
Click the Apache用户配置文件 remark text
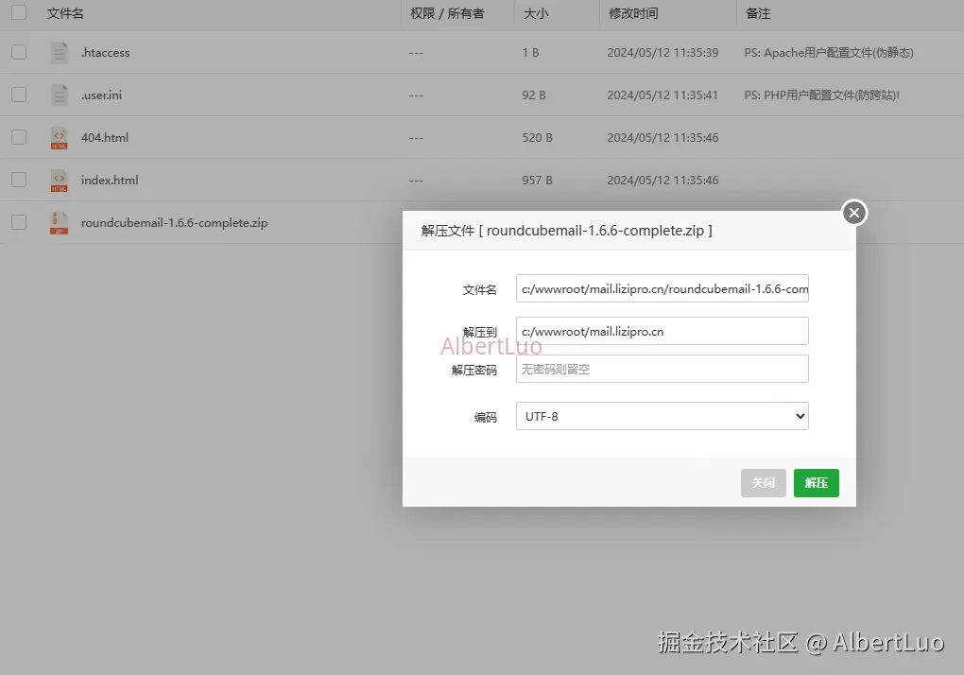tap(829, 53)
